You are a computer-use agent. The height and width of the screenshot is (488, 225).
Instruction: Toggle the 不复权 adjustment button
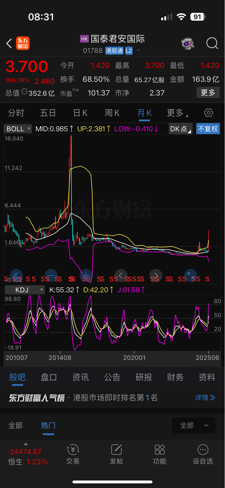(208, 129)
